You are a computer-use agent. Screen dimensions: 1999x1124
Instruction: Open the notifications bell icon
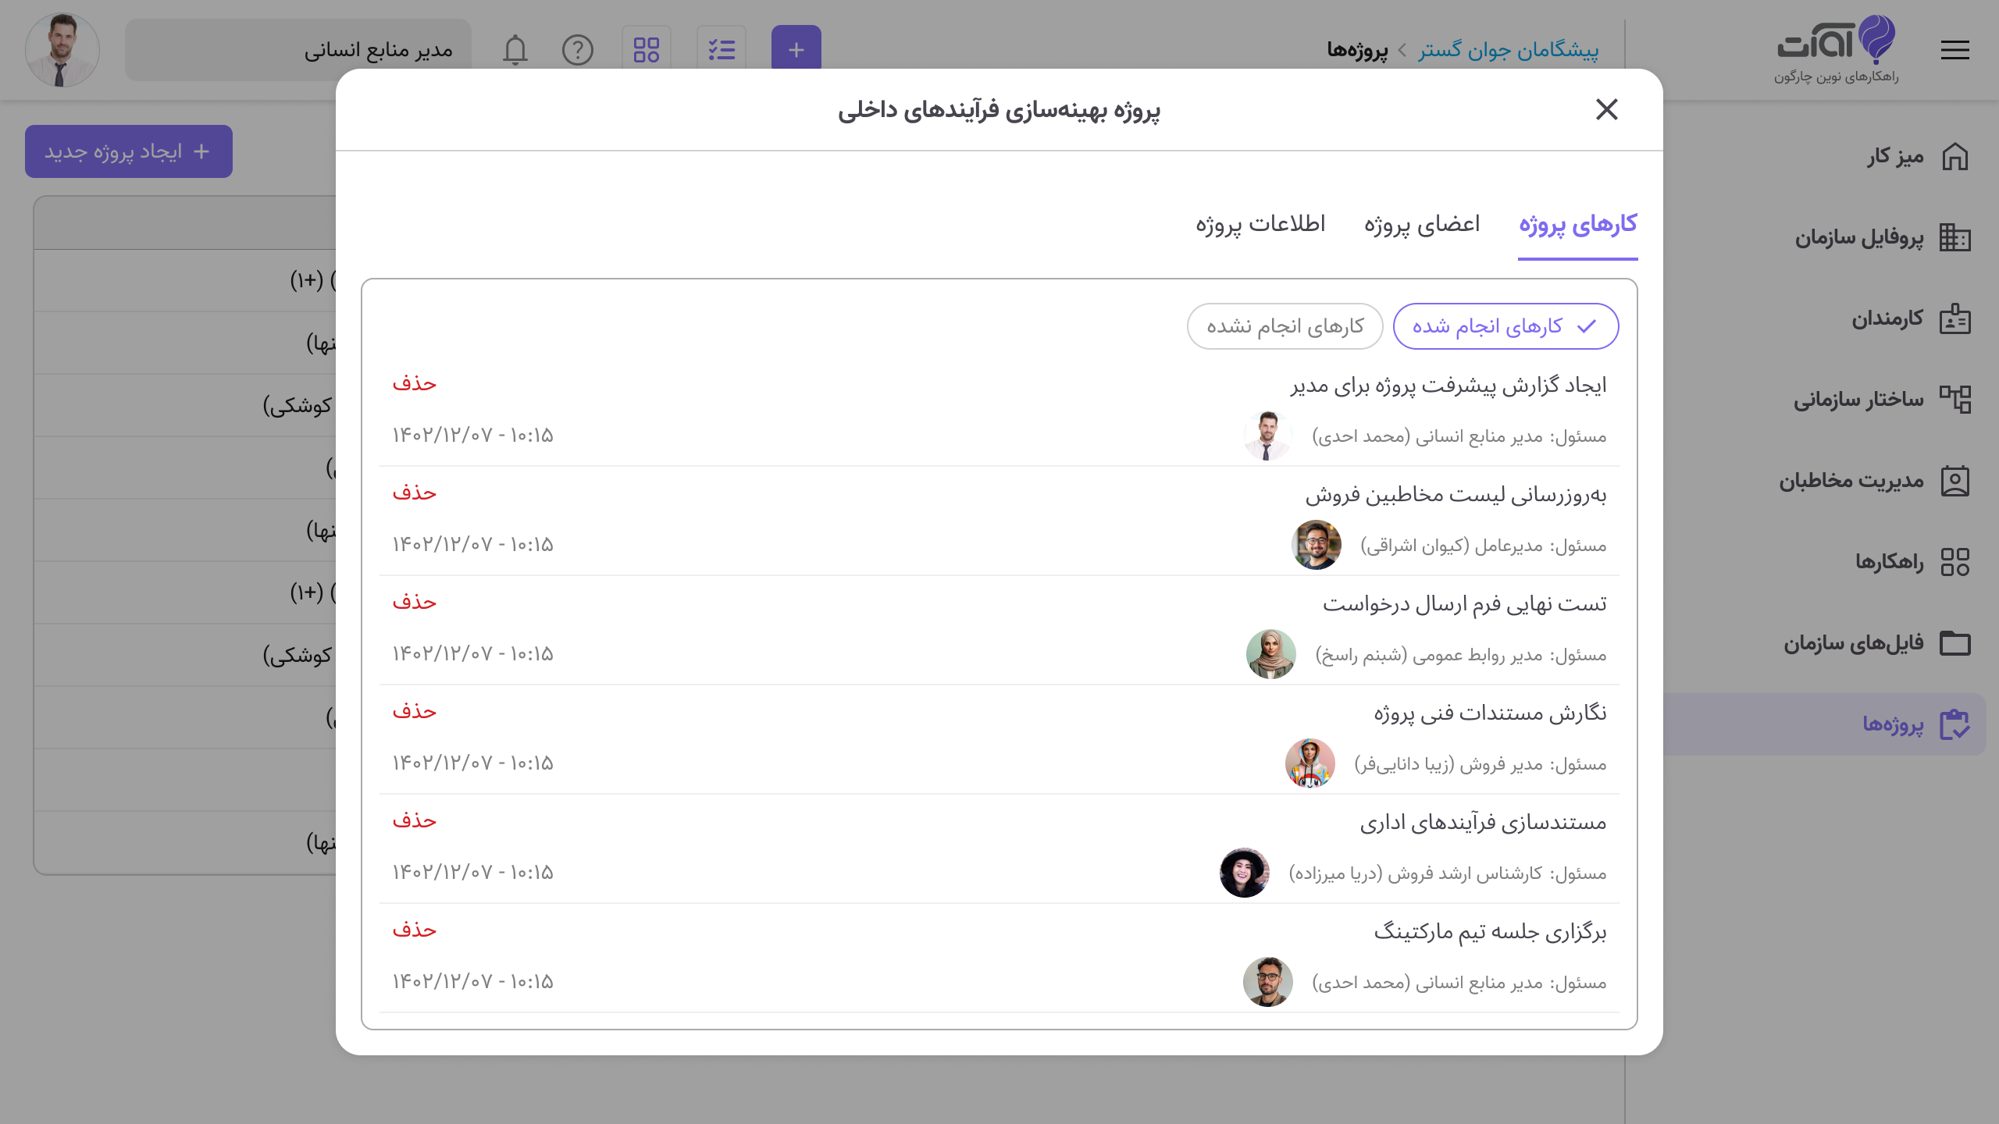click(515, 50)
